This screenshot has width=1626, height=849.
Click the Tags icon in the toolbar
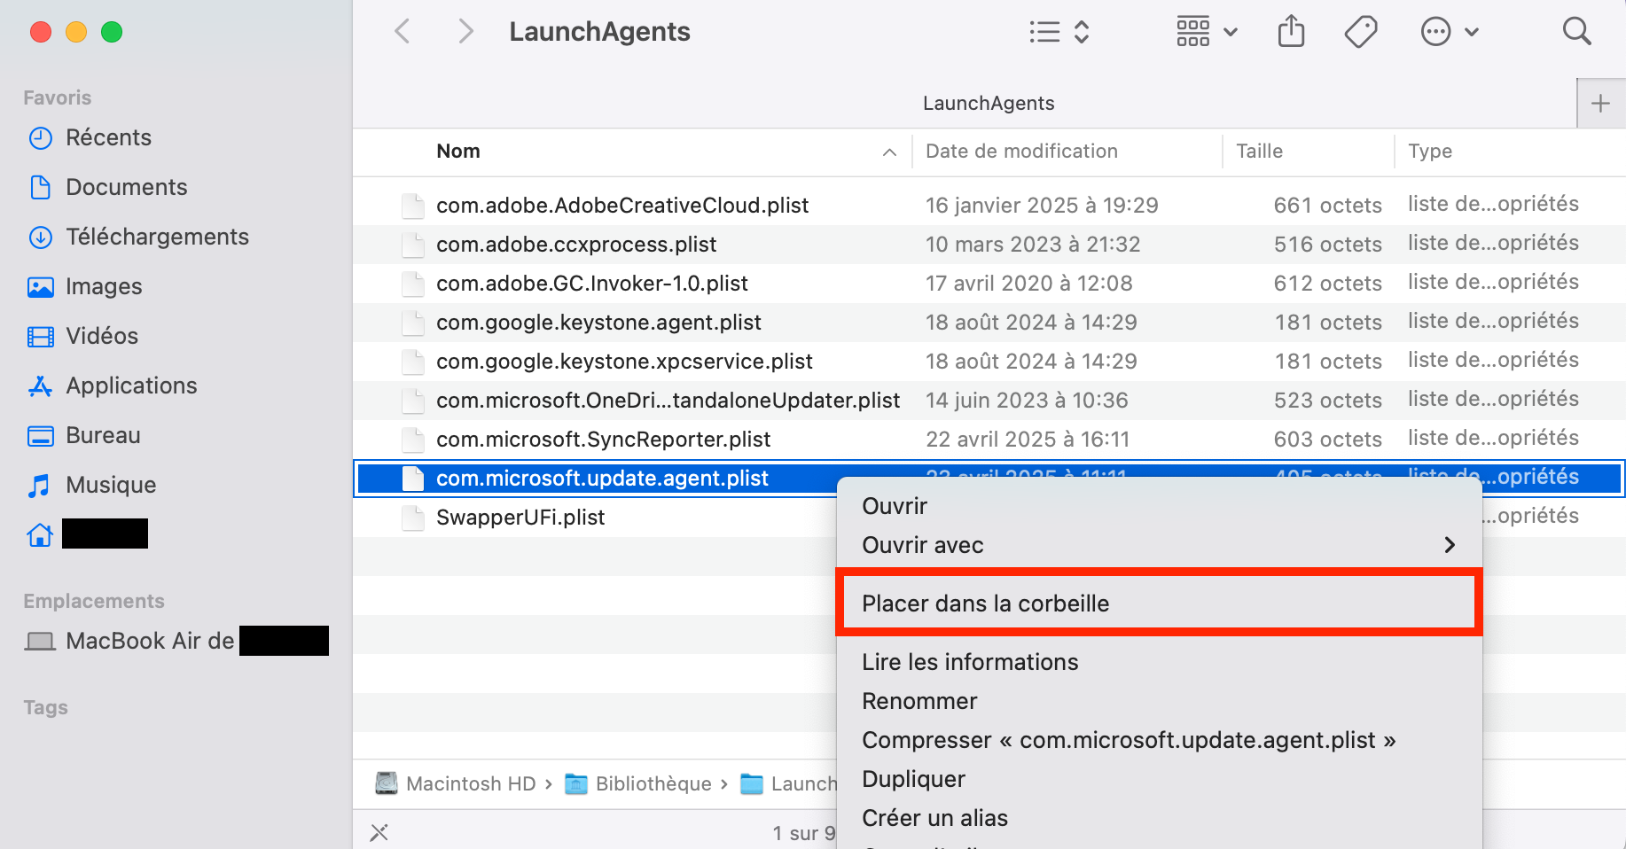pyautogui.click(x=1360, y=31)
